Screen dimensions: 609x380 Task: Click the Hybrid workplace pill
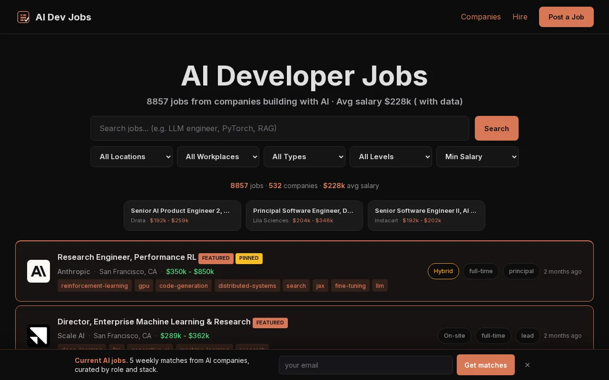(443, 271)
